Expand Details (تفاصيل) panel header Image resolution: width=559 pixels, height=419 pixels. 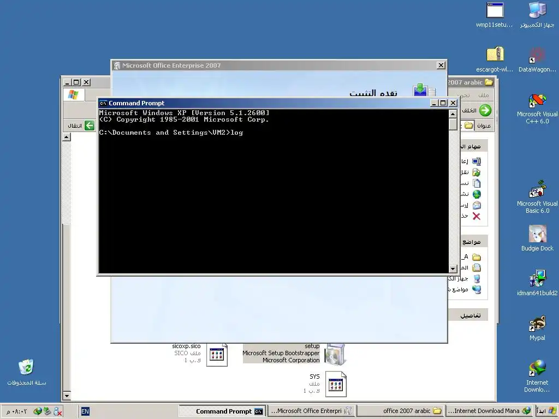point(468,315)
